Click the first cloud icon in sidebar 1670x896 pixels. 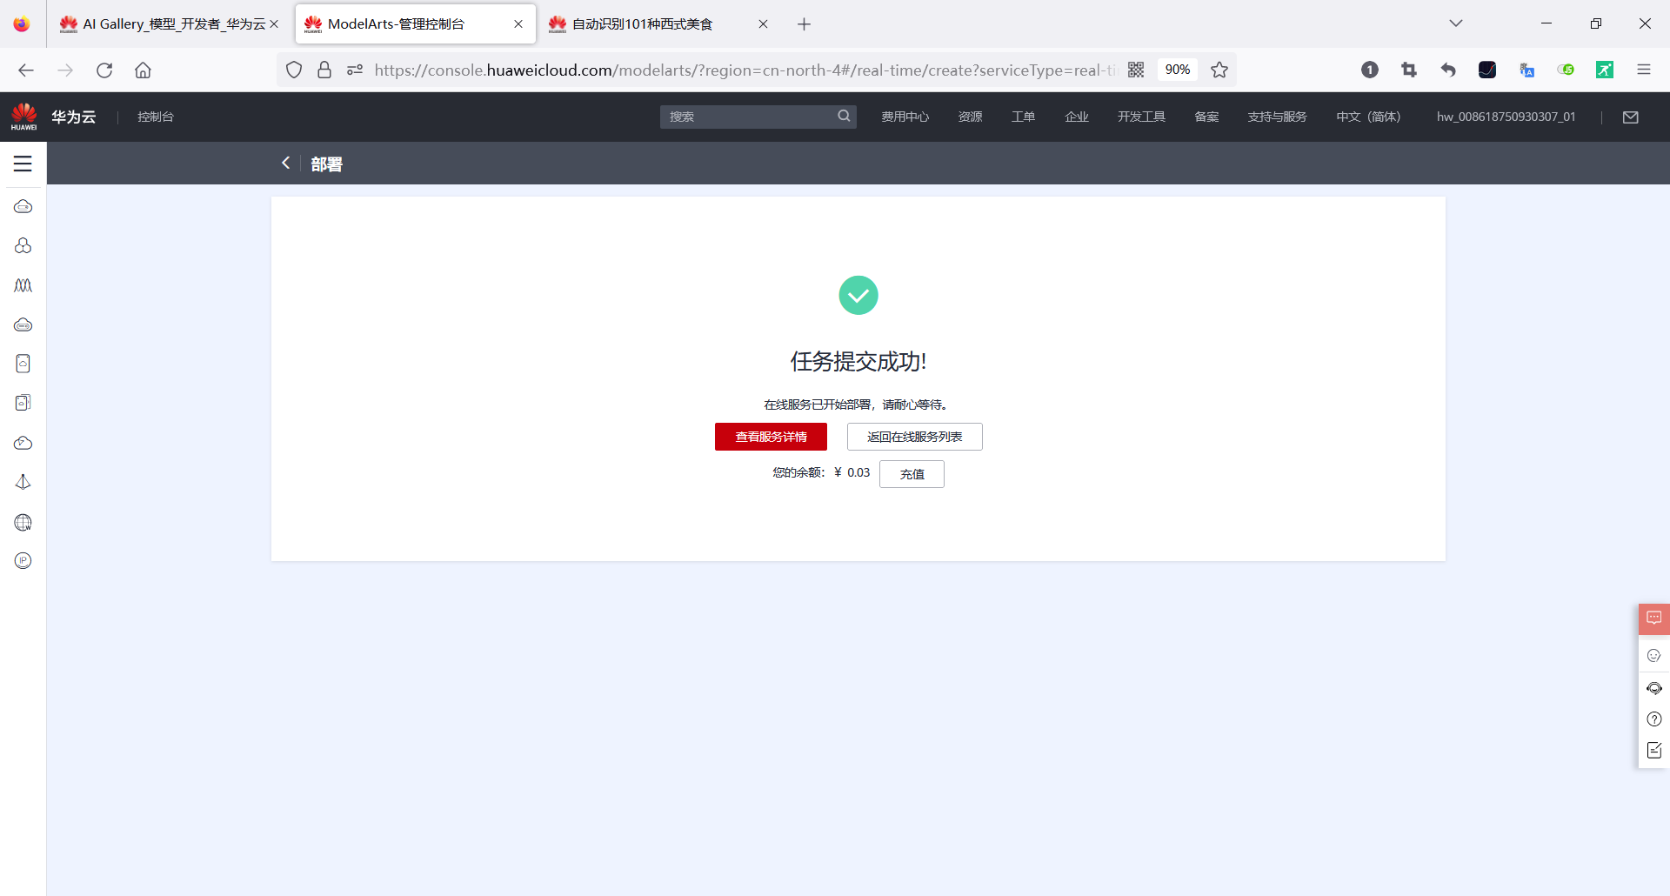click(23, 206)
